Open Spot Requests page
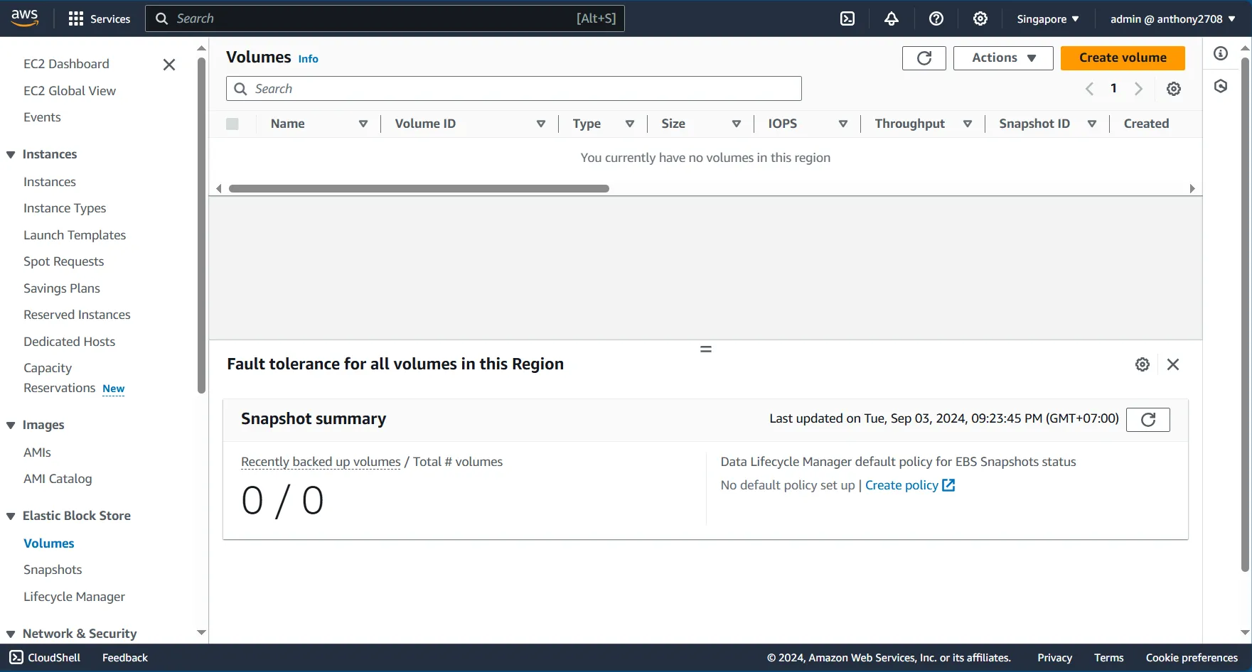 (63, 261)
